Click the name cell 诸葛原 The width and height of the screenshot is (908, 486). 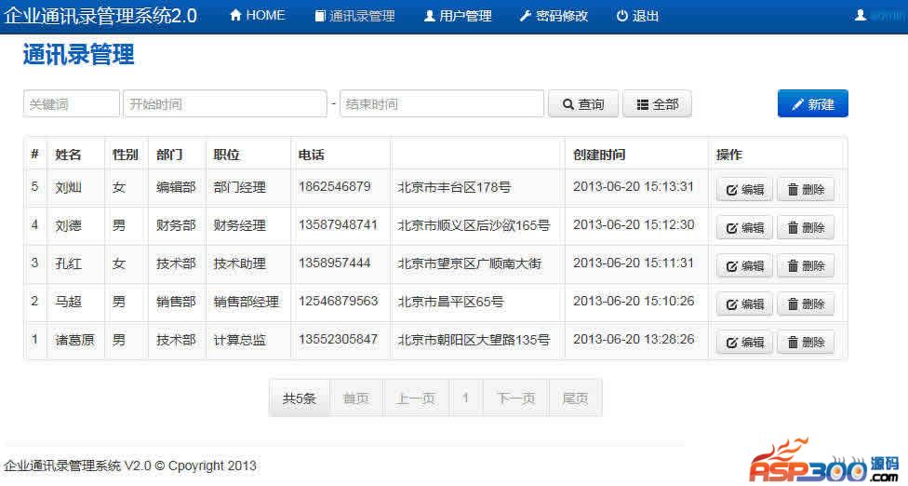tap(74, 340)
